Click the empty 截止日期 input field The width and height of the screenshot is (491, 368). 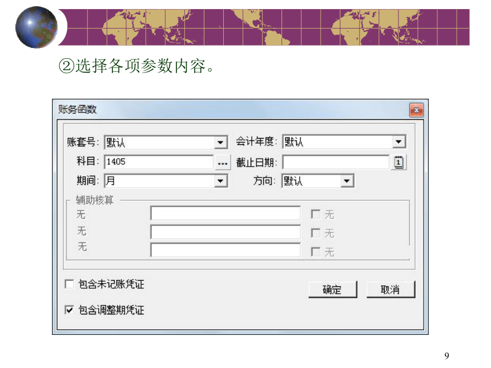pyautogui.click(x=336, y=162)
